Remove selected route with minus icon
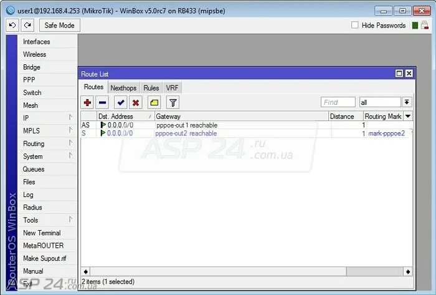436x295 pixels. tap(102, 102)
